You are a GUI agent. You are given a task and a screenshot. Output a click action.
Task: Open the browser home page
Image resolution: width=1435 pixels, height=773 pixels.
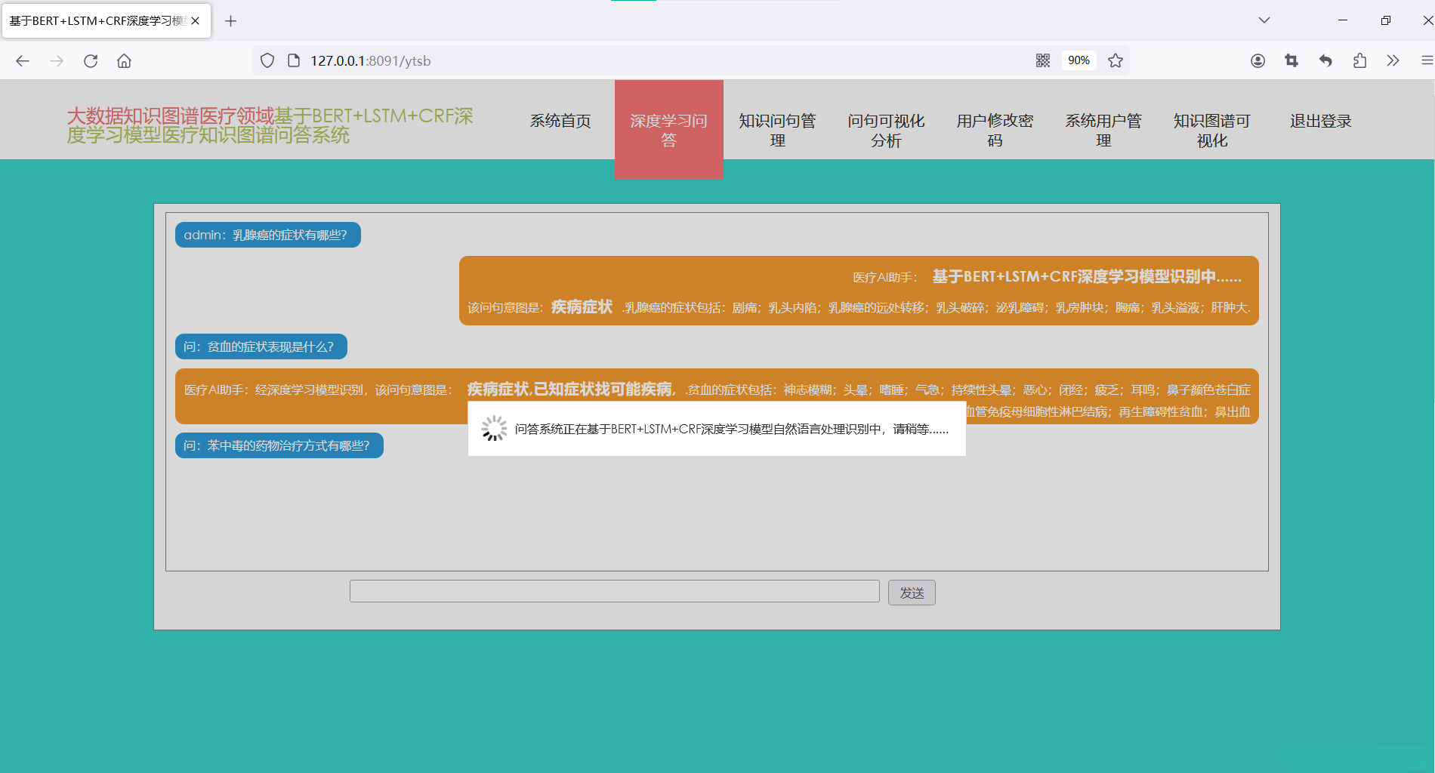tap(125, 61)
